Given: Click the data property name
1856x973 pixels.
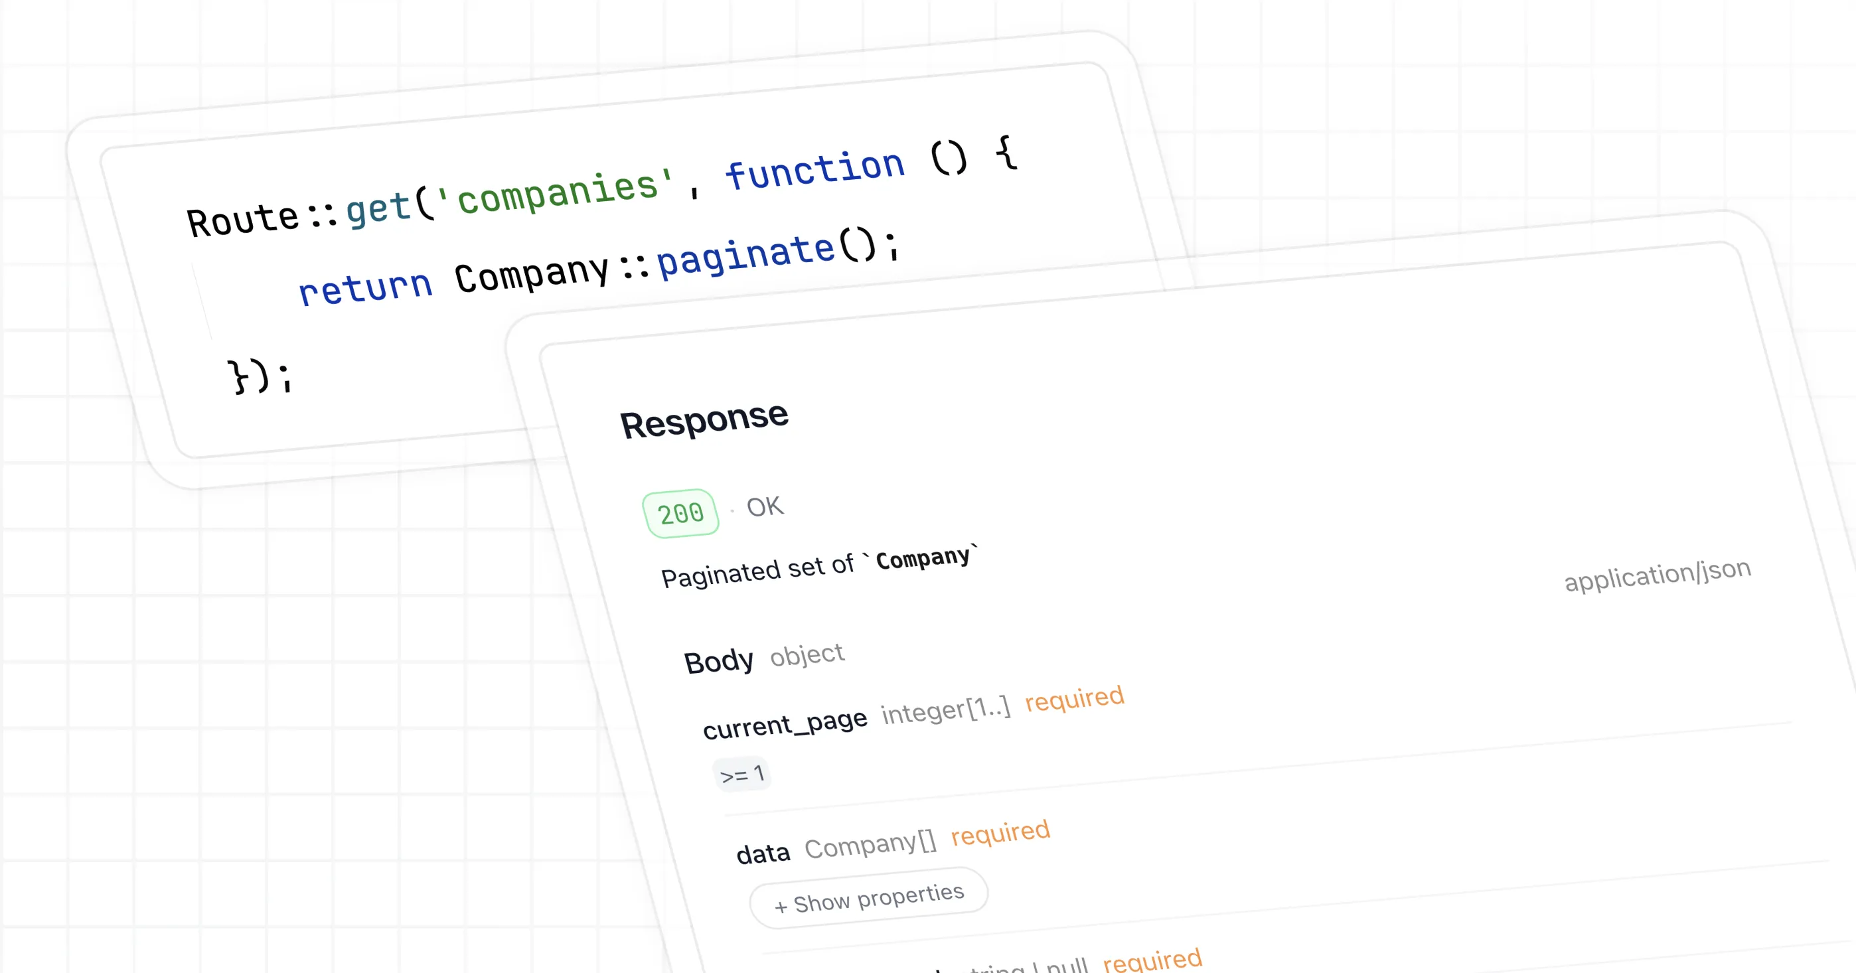Looking at the screenshot, I should [x=763, y=854].
